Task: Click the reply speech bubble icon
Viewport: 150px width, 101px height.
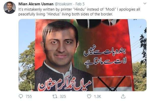Action: click(21, 96)
